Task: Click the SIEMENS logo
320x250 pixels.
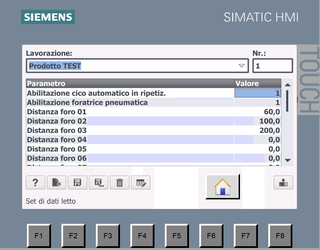Action: [48, 17]
